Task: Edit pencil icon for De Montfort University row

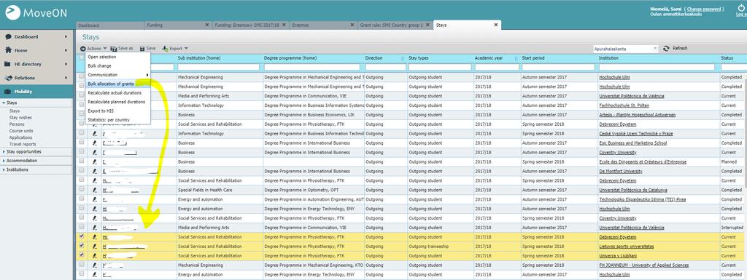Action: pos(95,171)
